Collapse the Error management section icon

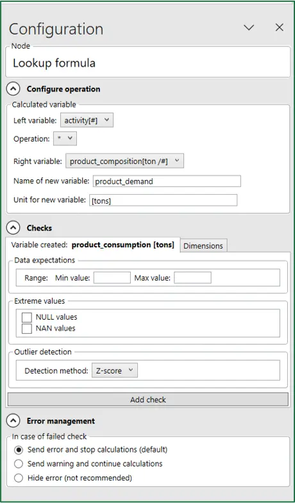tap(13, 421)
